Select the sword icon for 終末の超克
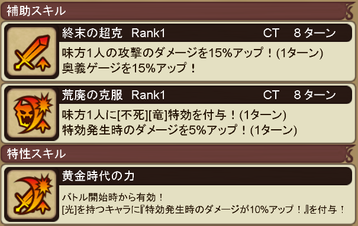 [x=31, y=52]
